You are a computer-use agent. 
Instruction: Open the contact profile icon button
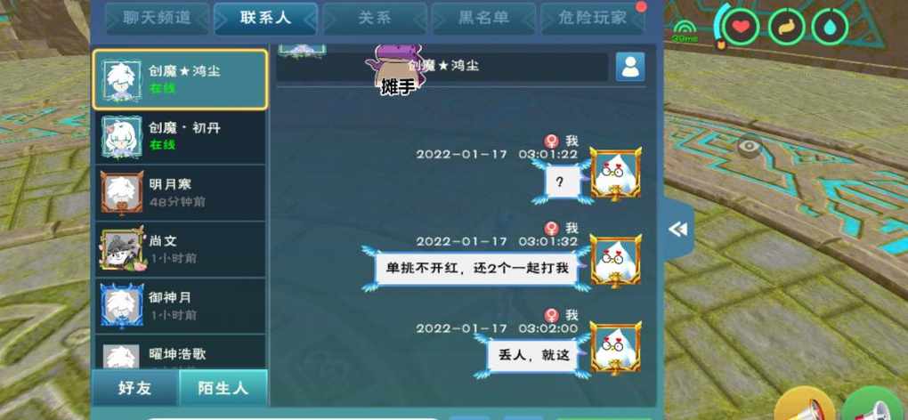[630, 67]
